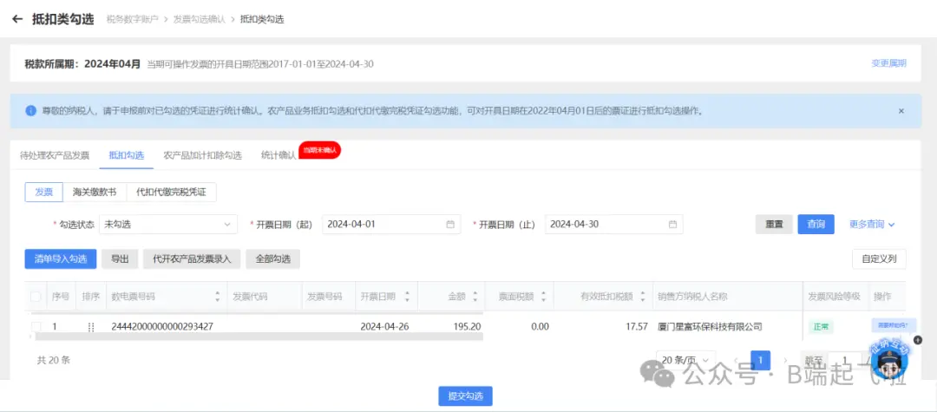Select the 海关缴款书 segment option
The width and height of the screenshot is (937, 412).
tap(95, 192)
